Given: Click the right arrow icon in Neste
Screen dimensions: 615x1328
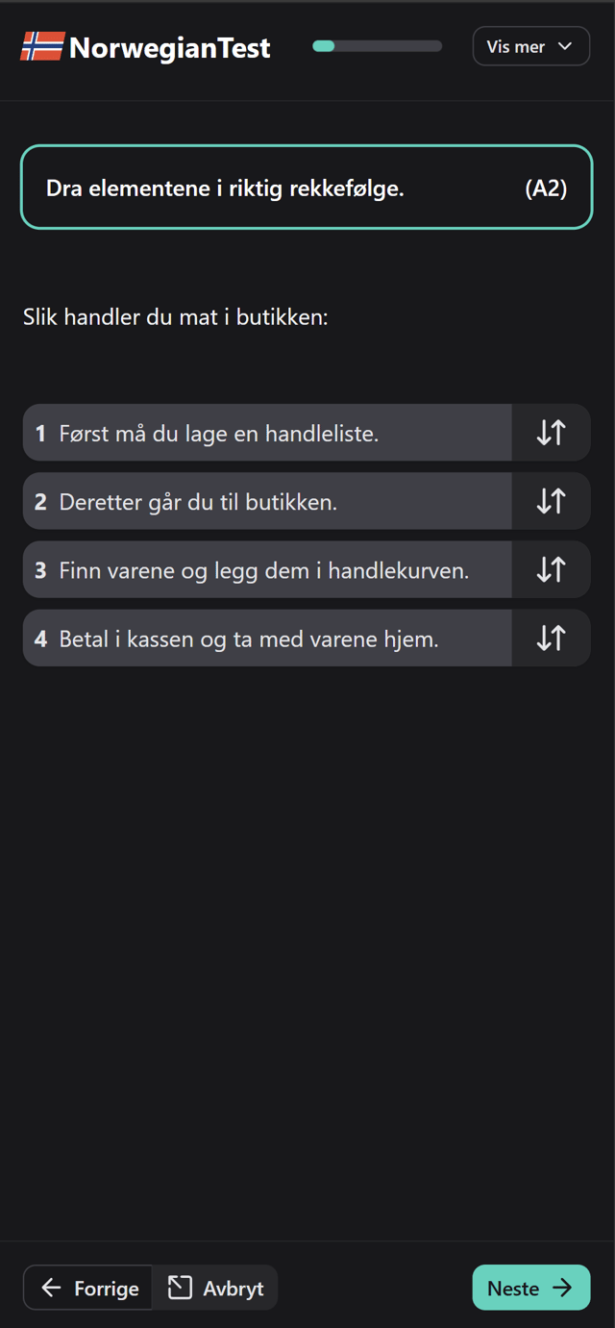Looking at the screenshot, I should tap(562, 1288).
